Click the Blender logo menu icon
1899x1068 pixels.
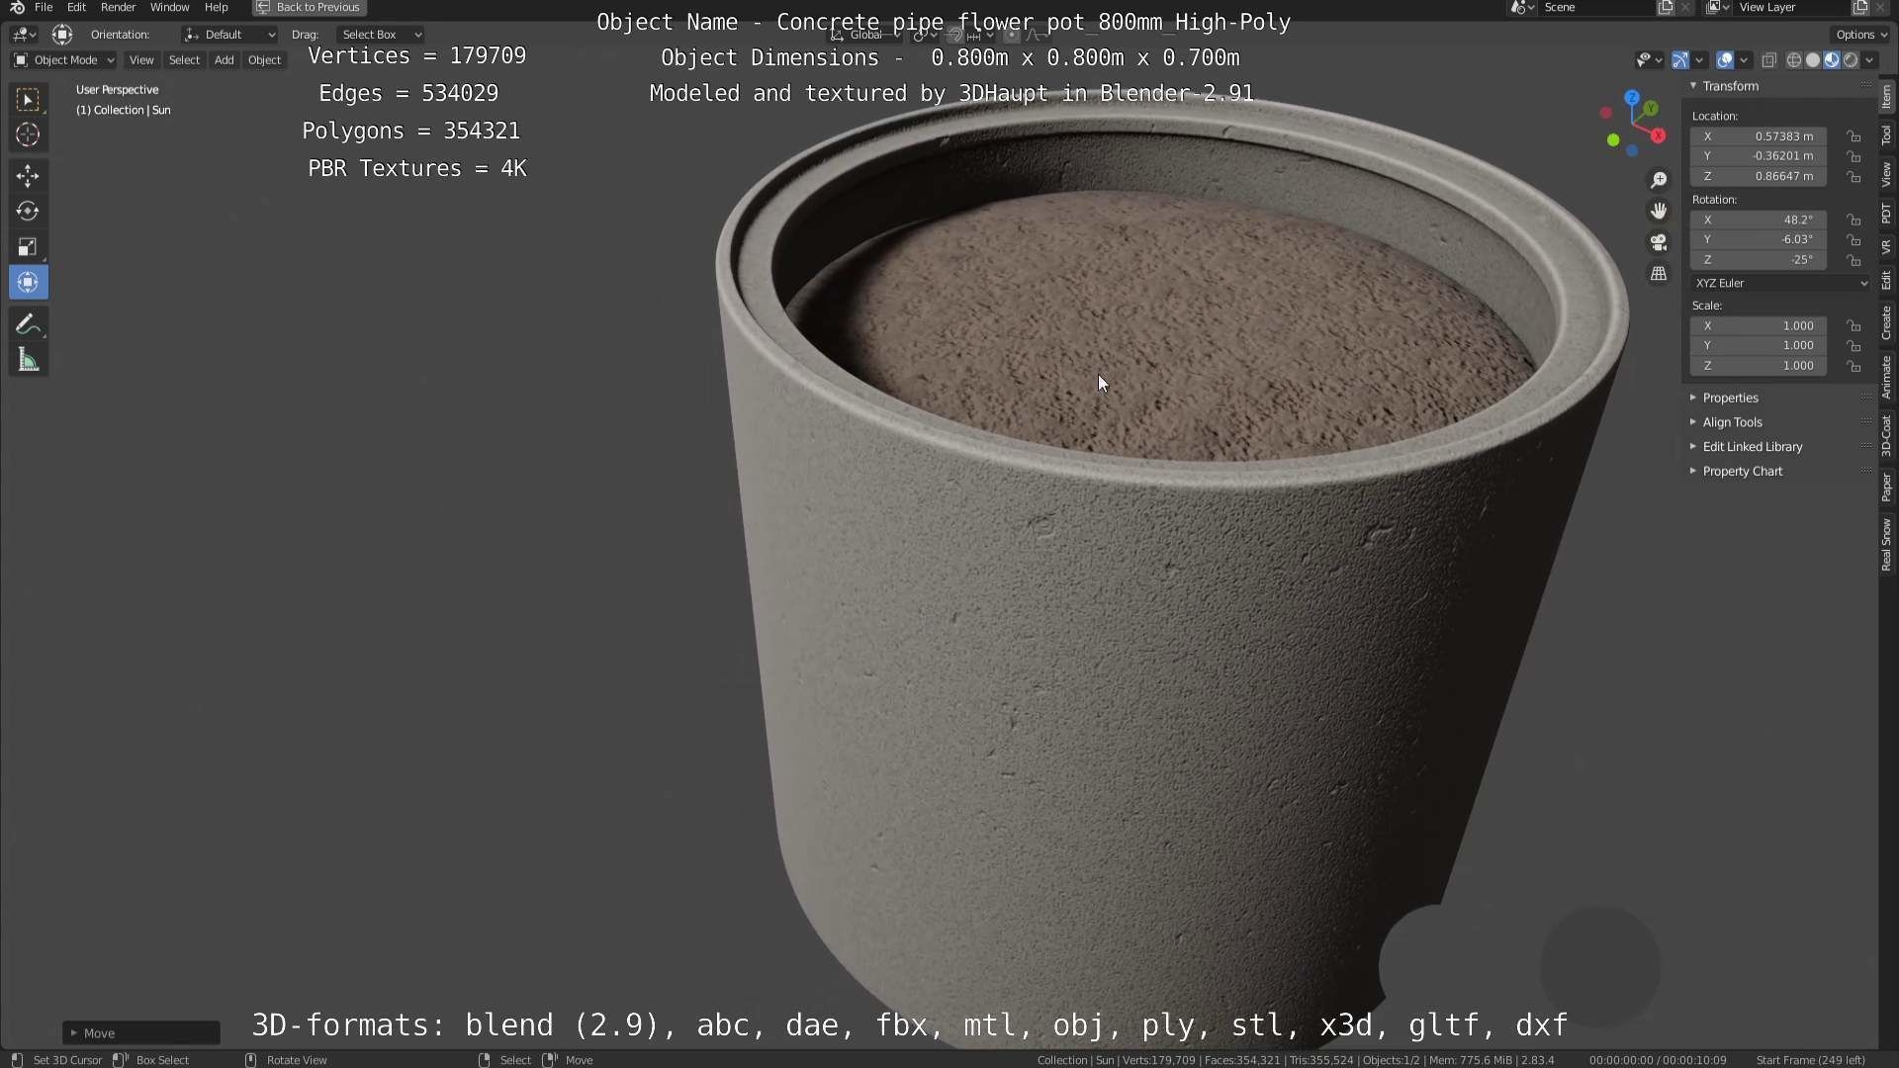pos(17,7)
